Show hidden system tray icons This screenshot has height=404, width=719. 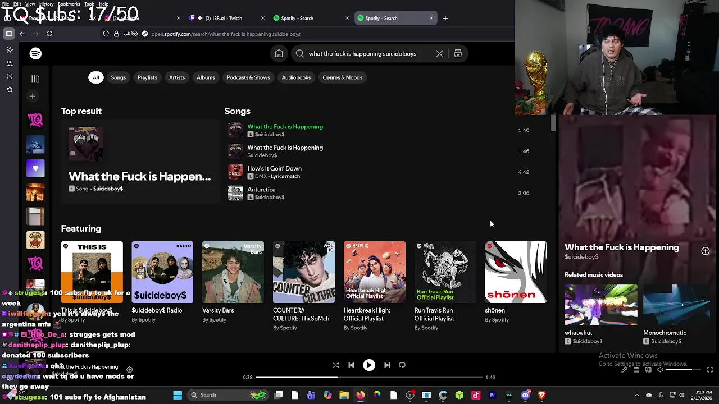pyautogui.click(x=636, y=395)
